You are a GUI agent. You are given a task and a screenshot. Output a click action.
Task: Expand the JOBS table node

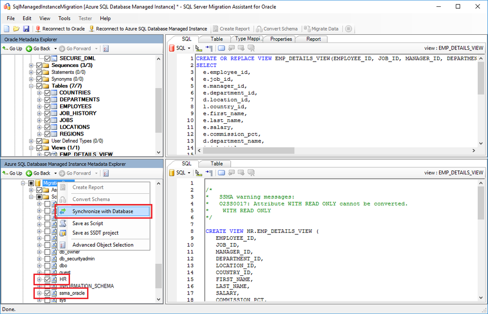[39, 120]
